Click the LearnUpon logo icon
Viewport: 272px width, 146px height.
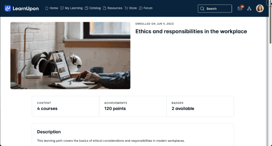[x=8, y=8]
